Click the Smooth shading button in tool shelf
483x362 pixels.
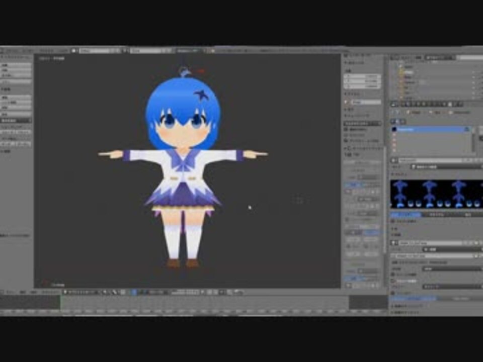[8, 132]
